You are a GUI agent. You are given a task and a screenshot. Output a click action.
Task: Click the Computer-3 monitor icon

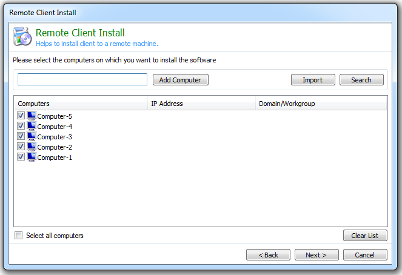click(x=32, y=136)
